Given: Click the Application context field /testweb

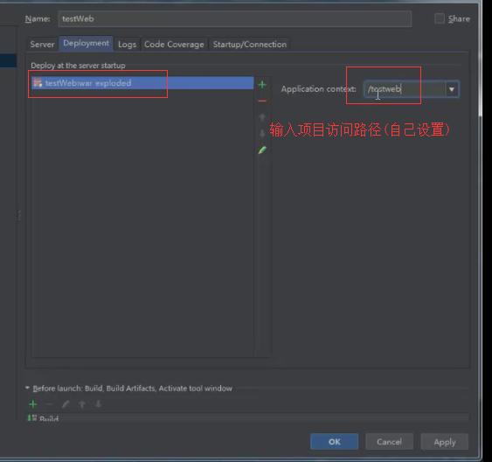Looking at the screenshot, I should tap(405, 89).
